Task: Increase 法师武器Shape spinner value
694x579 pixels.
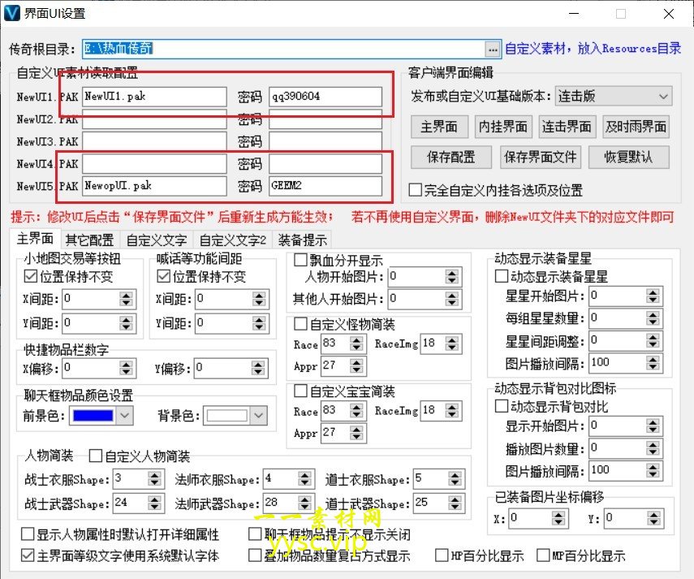Action: 304,499
